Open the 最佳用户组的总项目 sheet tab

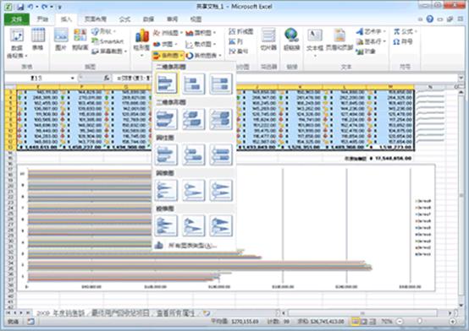(120, 312)
